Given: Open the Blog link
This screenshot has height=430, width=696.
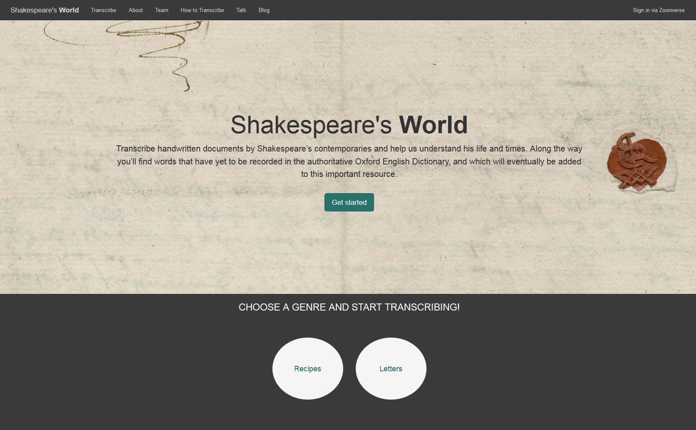Looking at the screenshot, I should pos(264,10).
